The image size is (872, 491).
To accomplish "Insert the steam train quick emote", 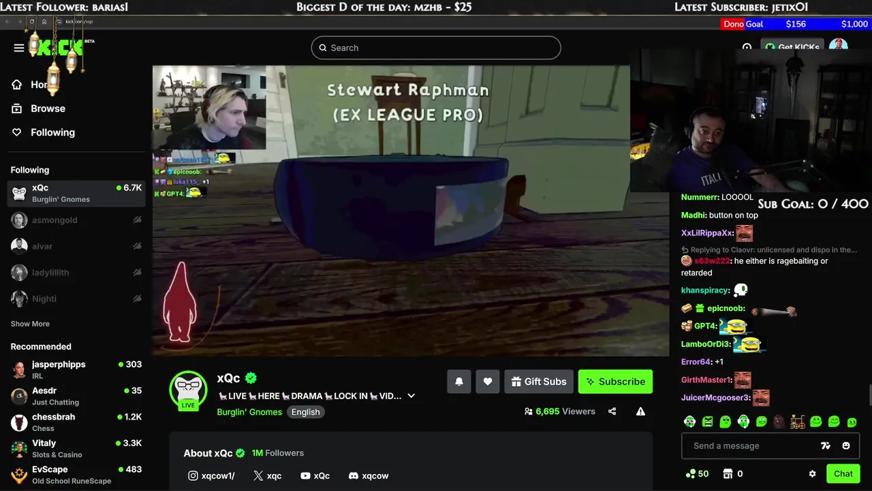I will coord(798,422).
